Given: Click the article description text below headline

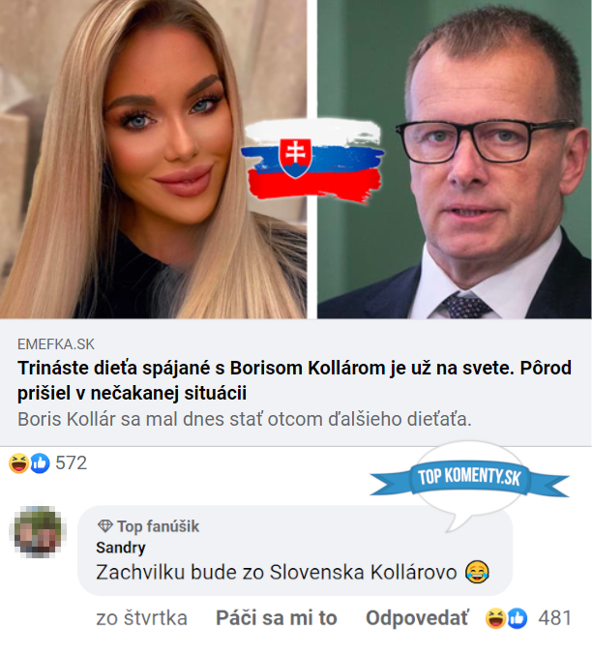Looking at the screenshot, I should 245,419.
